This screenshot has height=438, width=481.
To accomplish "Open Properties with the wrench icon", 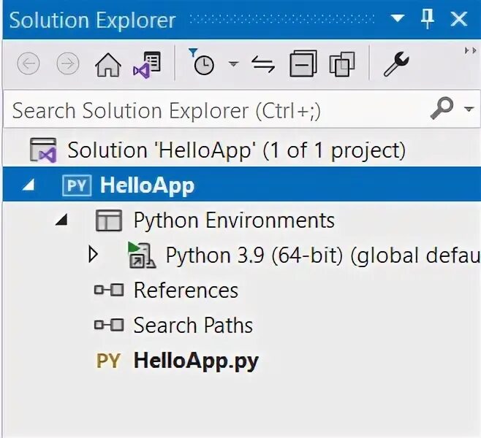I will [x=396, y=65].
